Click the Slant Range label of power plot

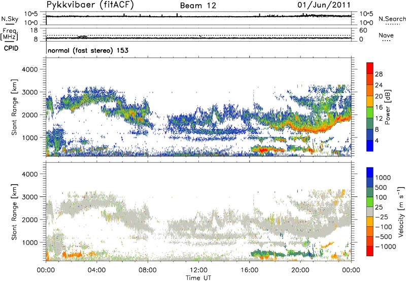(x=14, y=107)
